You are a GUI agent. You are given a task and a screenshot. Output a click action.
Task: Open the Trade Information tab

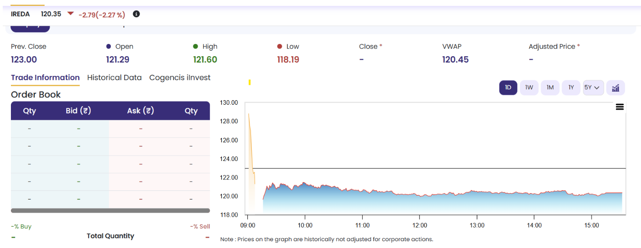pyautogui.click(x=45, y=78)
